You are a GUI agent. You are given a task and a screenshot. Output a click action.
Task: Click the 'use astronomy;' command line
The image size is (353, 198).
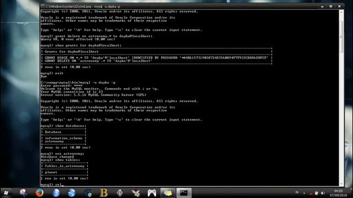pos(62,154)
